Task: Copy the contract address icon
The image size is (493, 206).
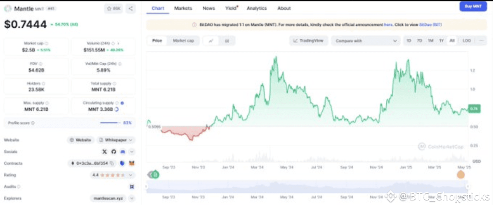Action: 112,163
